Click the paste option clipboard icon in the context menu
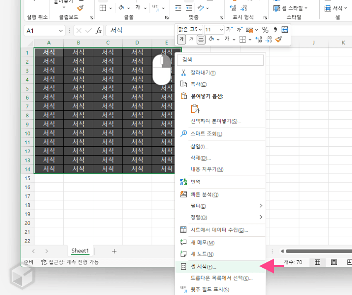 (x=195, y=109)
